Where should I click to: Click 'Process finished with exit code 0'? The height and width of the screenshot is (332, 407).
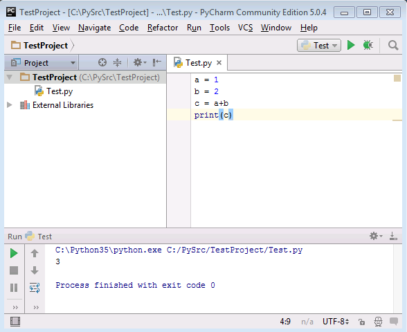(x=135, y=285)
